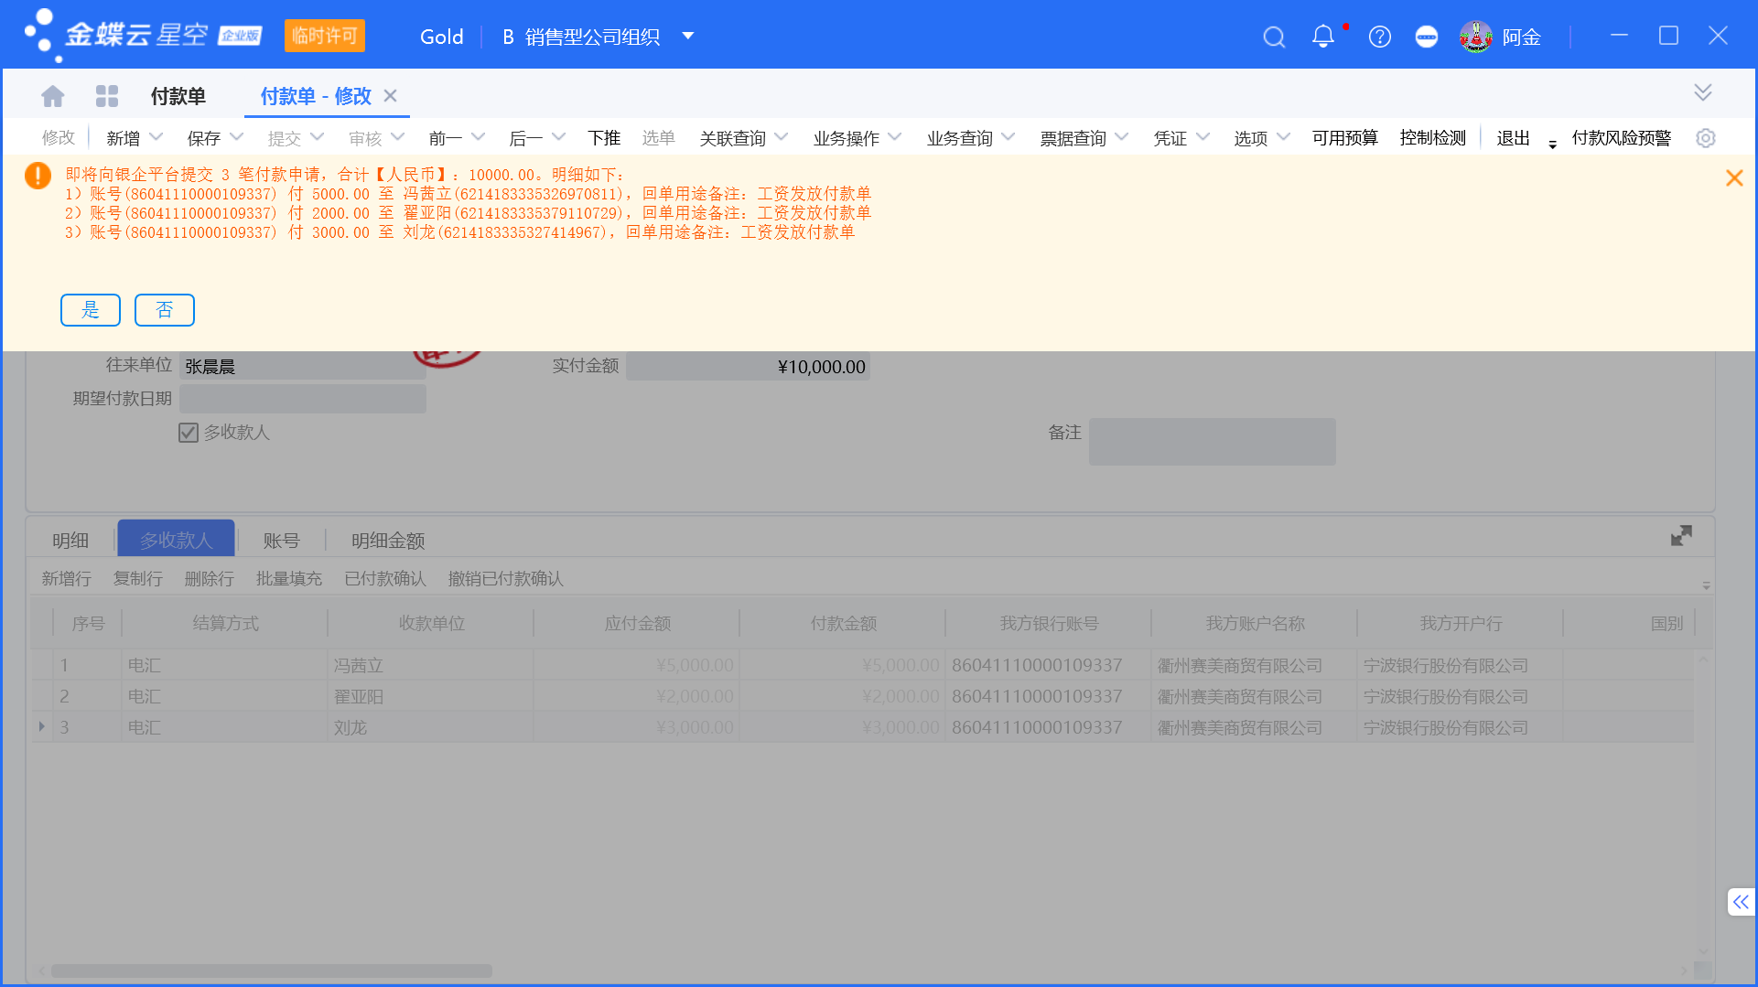Switch to the 账号 tab
Screen dimensions: 1758x987
pos(282,541)
